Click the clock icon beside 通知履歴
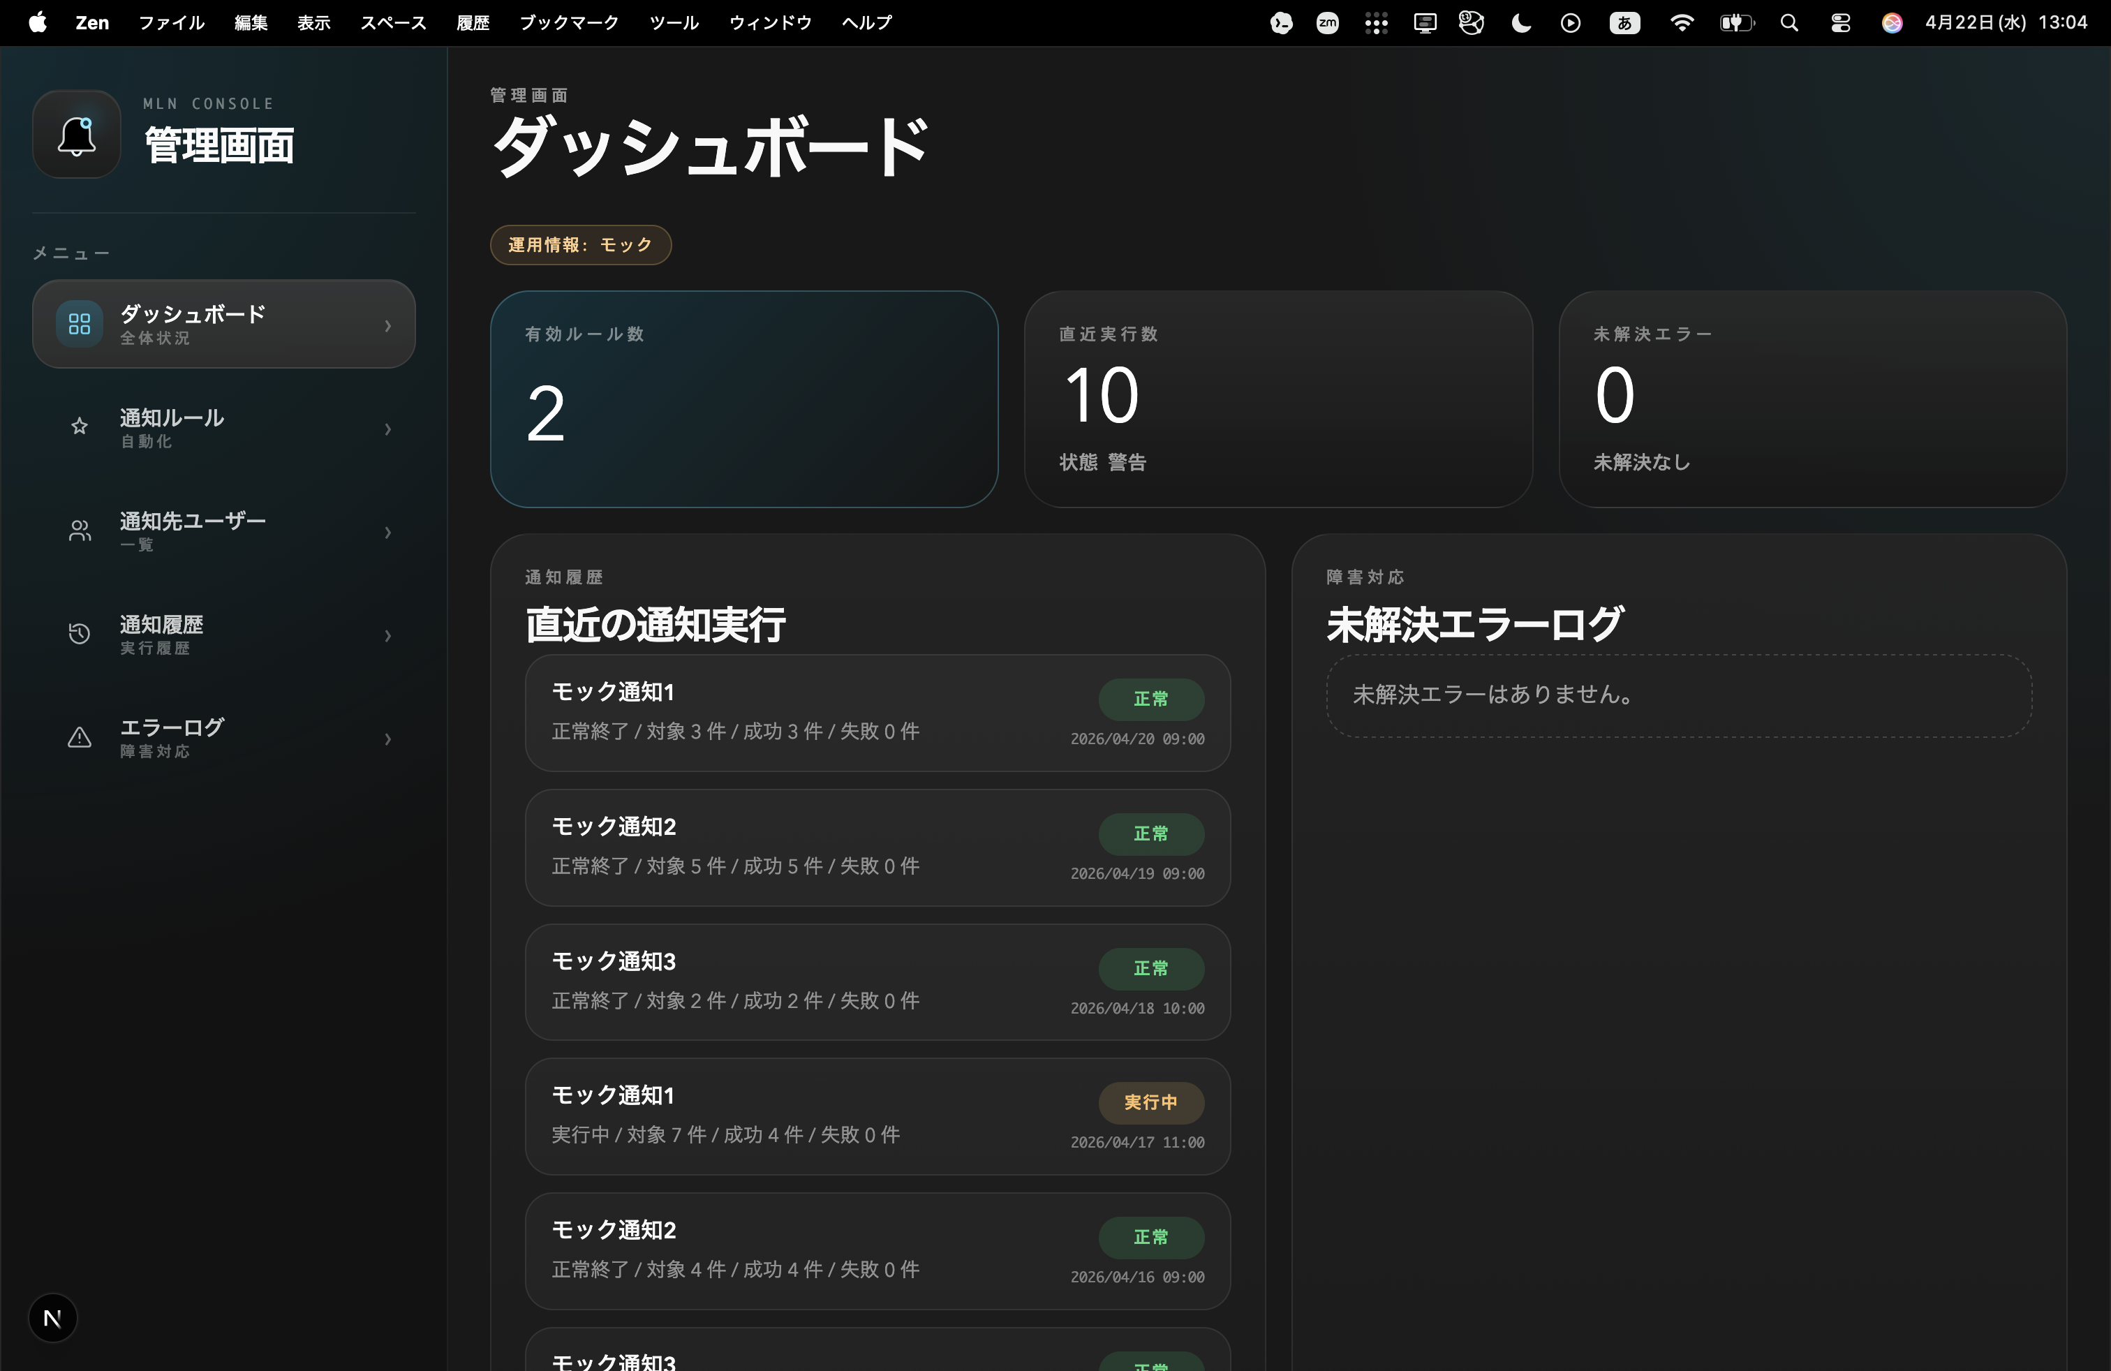 point(79,634)
